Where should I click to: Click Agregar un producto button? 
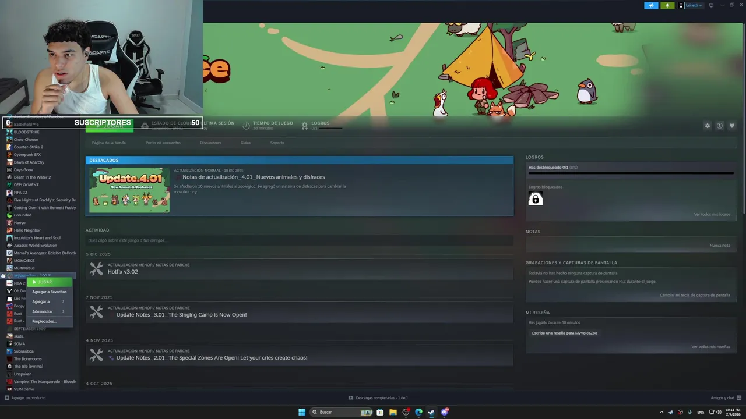pos(25,398)
